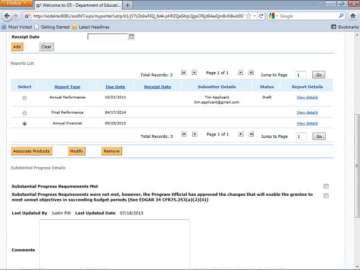Click the Clear button
The width and height of the screenshot is (360, 270).
[46, 47]
